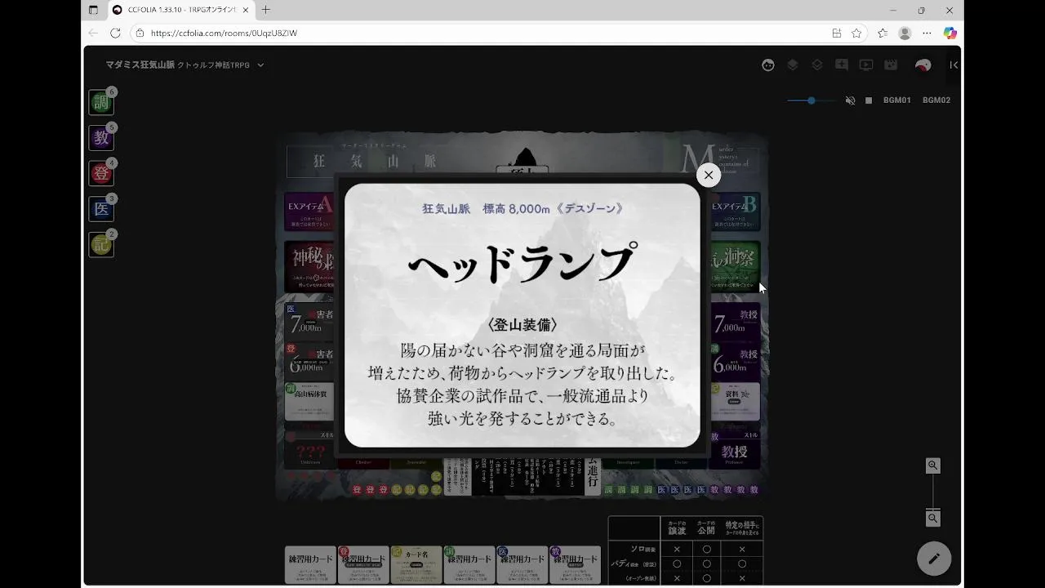
Task: Reload the ccfolia page
Action: tap(115, 33)
